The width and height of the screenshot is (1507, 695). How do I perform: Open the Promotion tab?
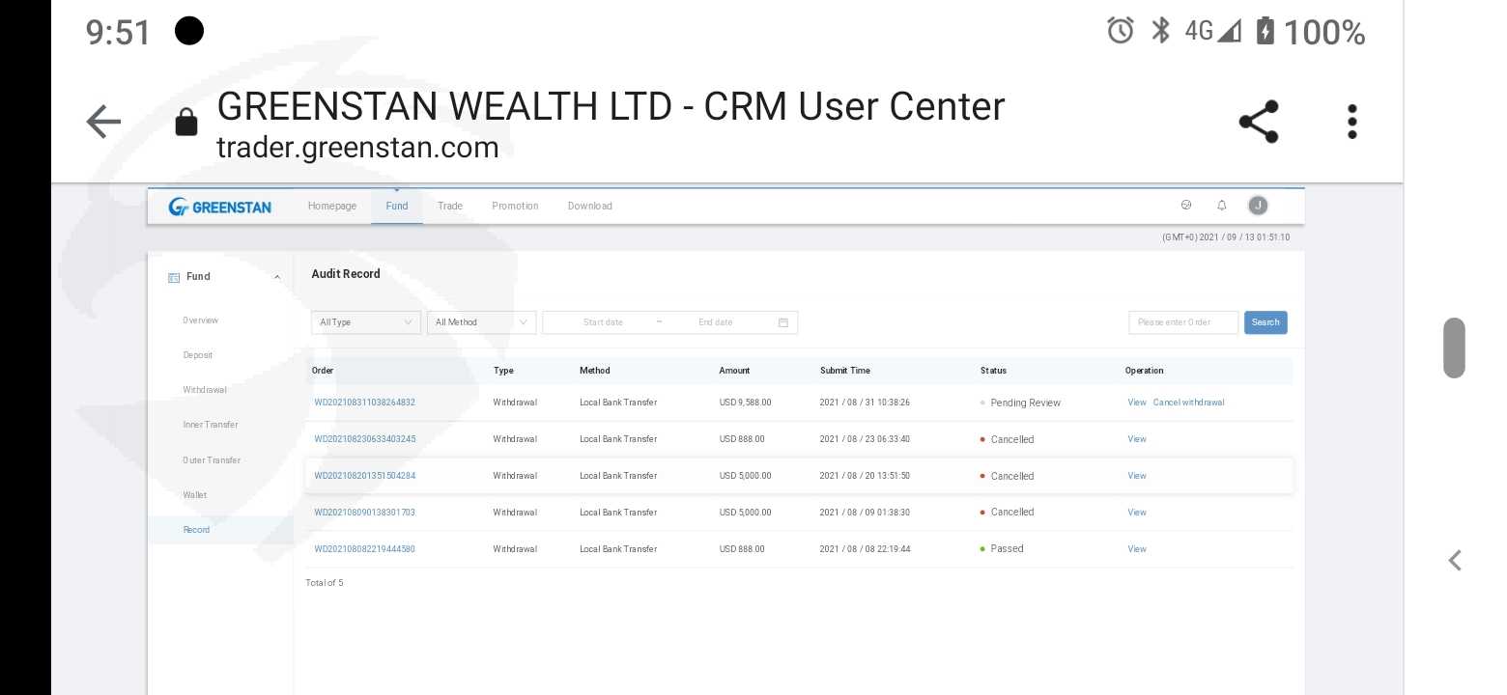tap(515, 206)
